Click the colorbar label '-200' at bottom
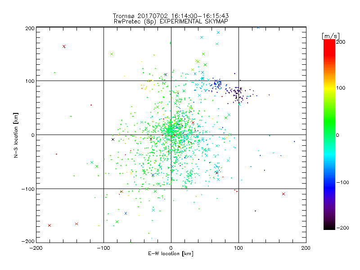The image size is (360, 270). pyautogui.click(x=342, y=228)
